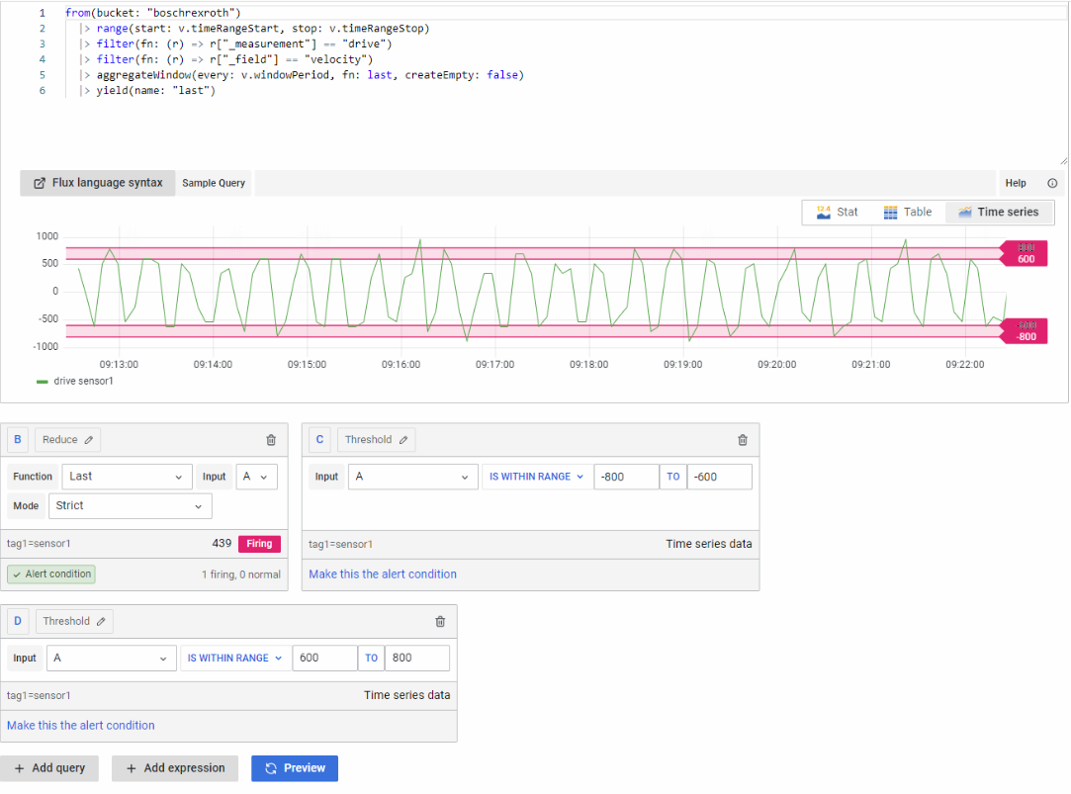This screenshot has width=1071, height=794.
Task: Click the 600 lower bound field in D
Action: point(324,658)
